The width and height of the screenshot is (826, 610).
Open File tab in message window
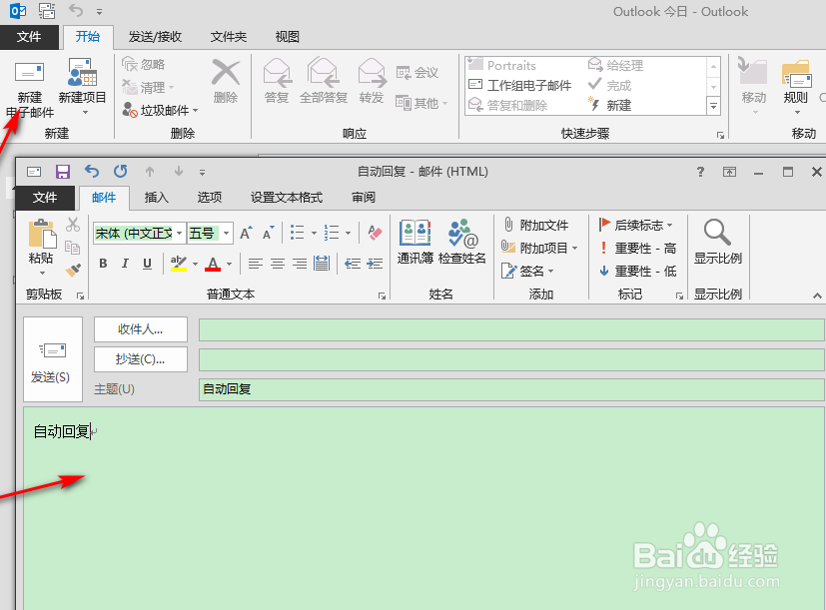[45, 197]
